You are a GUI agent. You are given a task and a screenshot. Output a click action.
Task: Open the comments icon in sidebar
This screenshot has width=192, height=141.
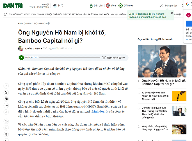click(x=6, y=121)
